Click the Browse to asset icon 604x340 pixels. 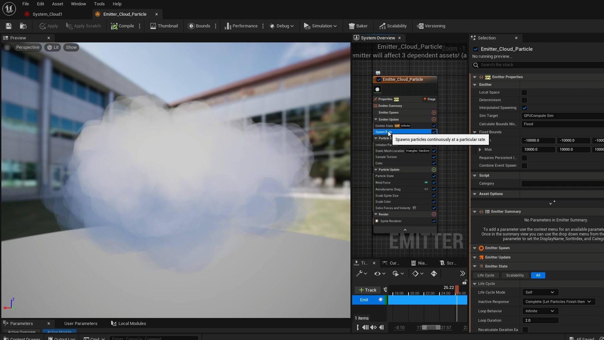[23, 26]
